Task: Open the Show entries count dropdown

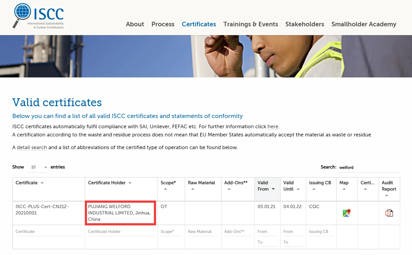Action: 38,167
